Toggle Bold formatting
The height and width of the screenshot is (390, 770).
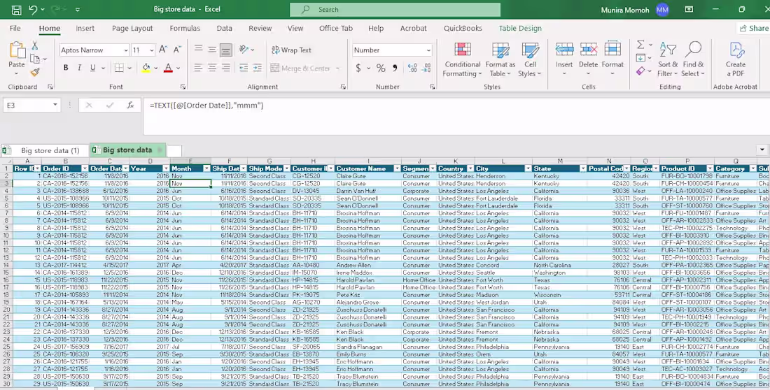coord(66,68)
